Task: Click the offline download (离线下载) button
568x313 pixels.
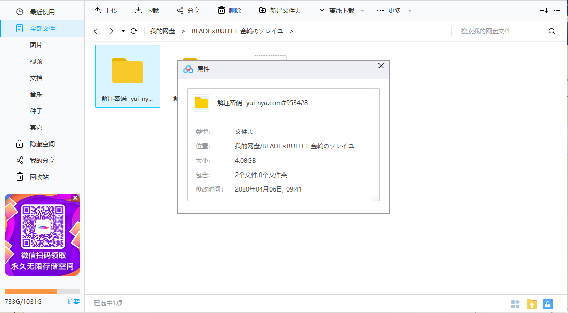Action: tap(336, 10)
